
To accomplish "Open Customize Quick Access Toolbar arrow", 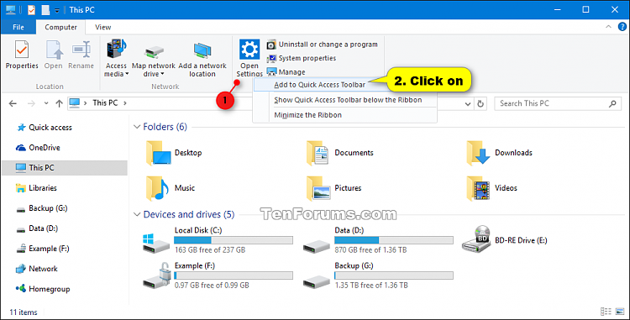I will [57, 10].
